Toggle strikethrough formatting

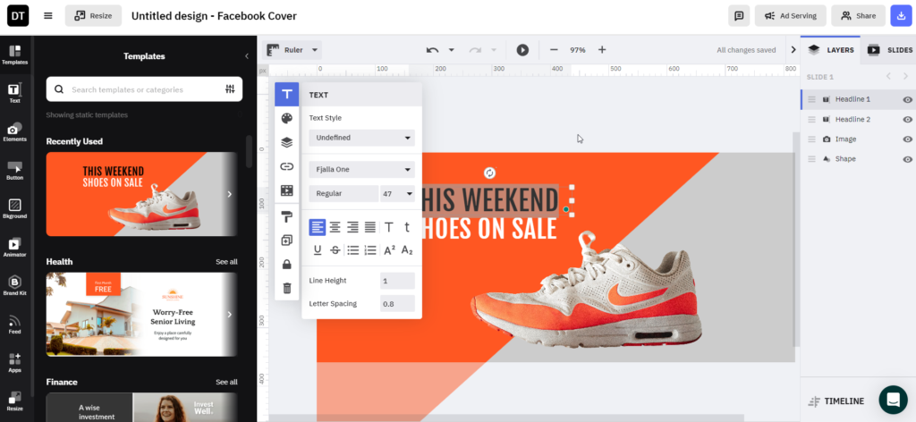tap(335, 250)
